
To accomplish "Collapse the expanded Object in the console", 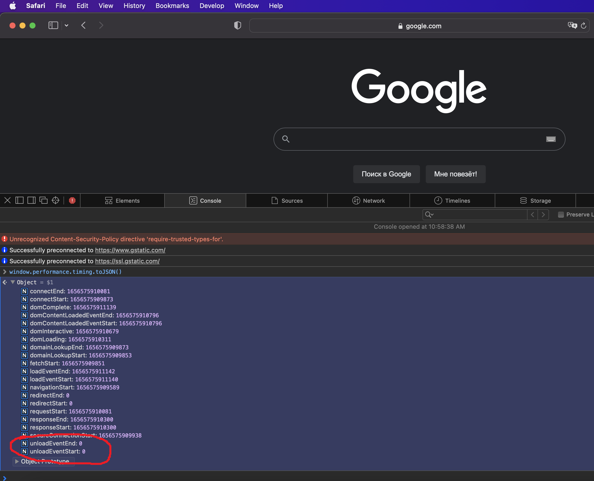I will (x=12, y=282).
